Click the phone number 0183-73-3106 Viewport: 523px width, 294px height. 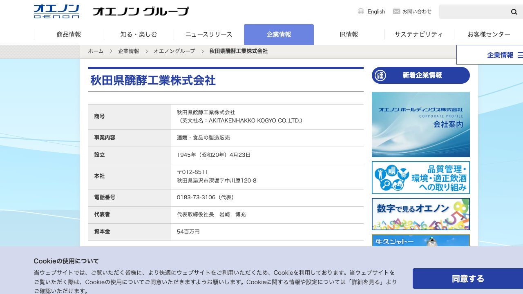coord(196,198)
